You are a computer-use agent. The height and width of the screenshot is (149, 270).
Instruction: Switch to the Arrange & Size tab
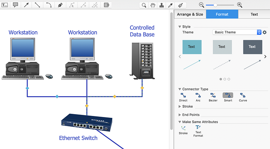click(190, 14)
